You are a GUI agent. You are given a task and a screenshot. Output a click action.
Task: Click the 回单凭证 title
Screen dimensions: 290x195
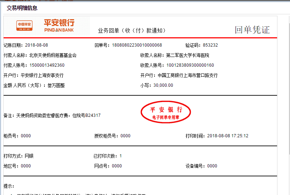click(x=252, y=30)
